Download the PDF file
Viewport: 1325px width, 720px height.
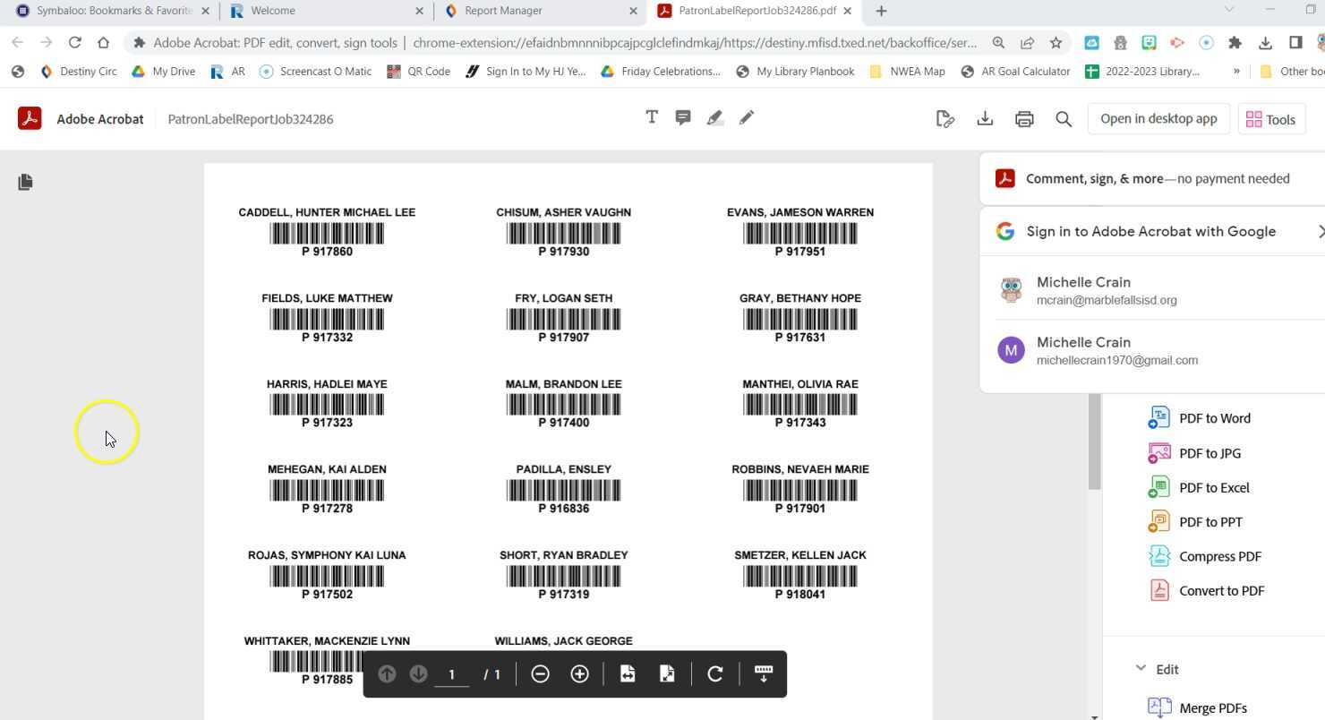click(x=985, y=117)
